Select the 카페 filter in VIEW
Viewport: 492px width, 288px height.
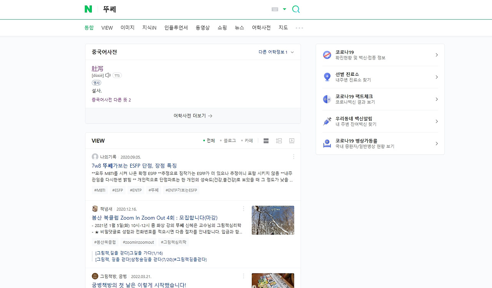247,141
